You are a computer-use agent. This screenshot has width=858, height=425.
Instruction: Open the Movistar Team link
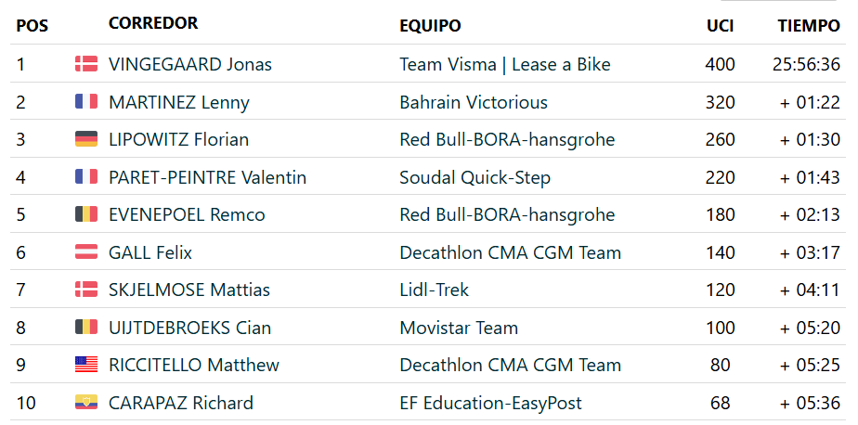tap(459, 328)
